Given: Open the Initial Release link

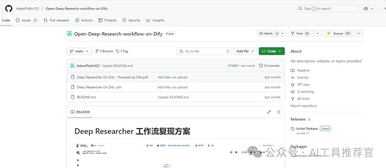Looking at the screenshot, I should [307, 129].
